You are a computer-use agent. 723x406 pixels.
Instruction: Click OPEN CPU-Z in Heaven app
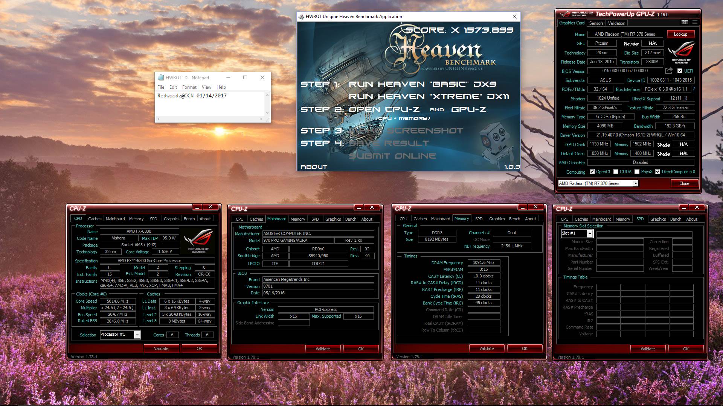(x=384, y=109)
